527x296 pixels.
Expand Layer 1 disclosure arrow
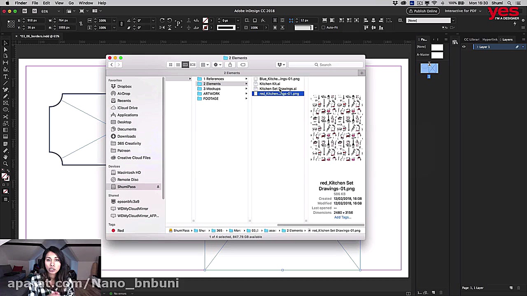tap(478, 47)
